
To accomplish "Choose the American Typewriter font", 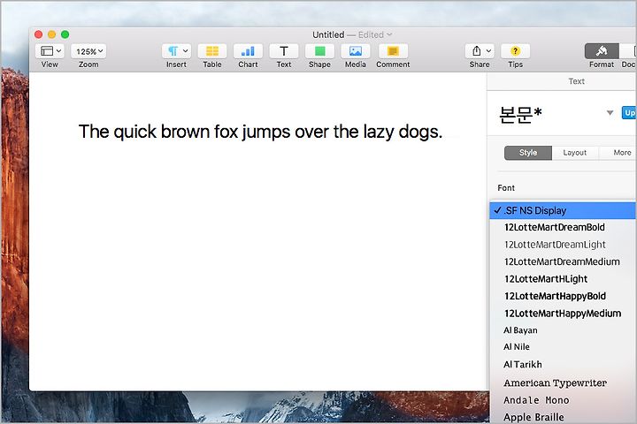I will [x=563, y=382].
